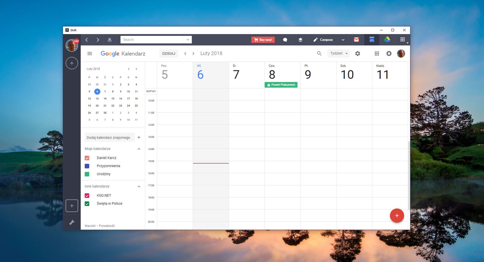Go to the previous week in main header
The image size is (484, 262).
click(x=185, y=54)
